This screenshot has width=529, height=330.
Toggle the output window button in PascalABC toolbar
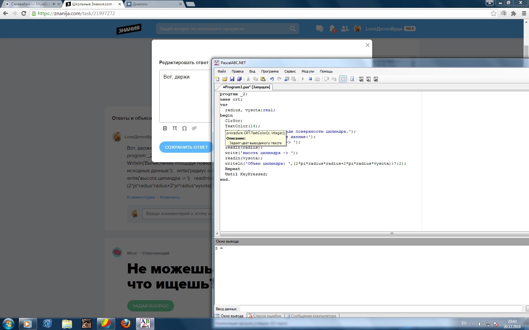(x=343, y=79)
